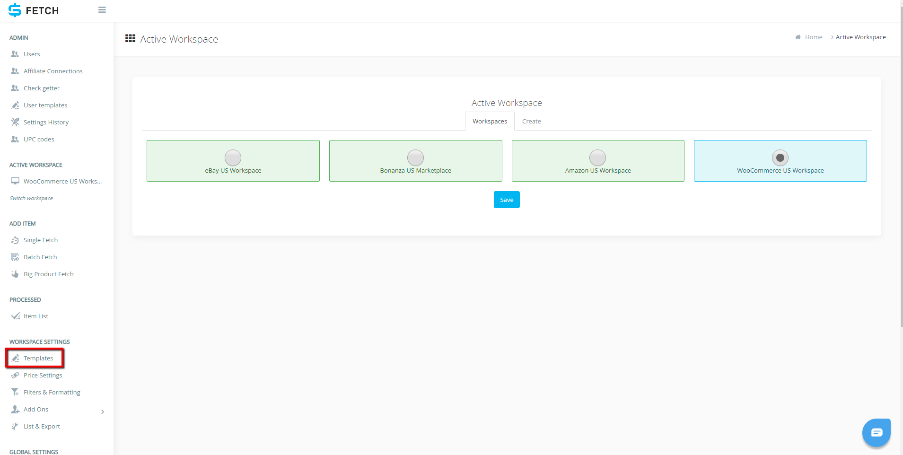
Task: Click the User templates pencil icon
Action: pyautogui.click(x=15, y=105)
